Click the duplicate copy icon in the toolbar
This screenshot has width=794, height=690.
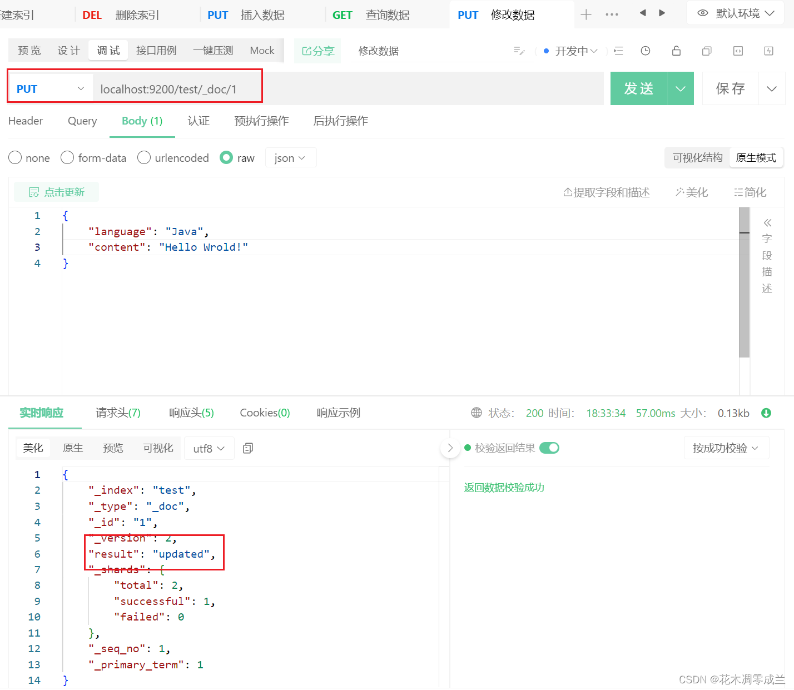click(x=707, y=51)
